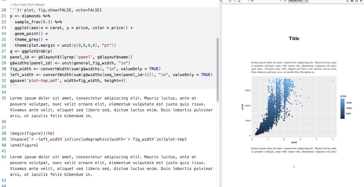Click 'theme_grey() +' on line 25

(x=32, y=39)
